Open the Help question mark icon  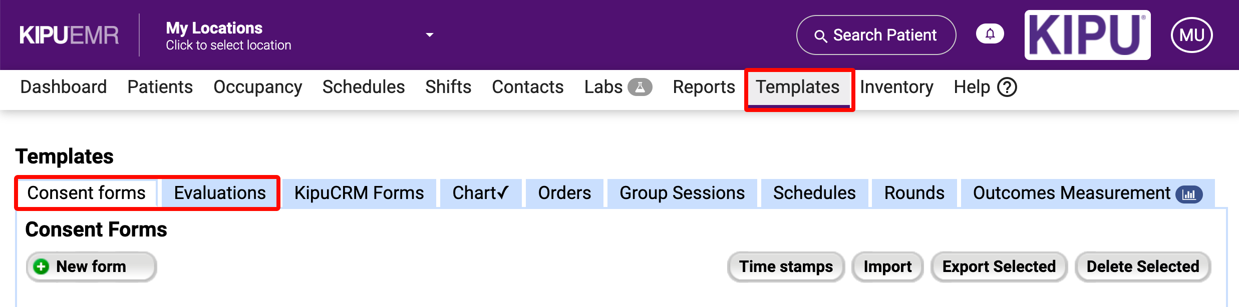pos(1007,87)
